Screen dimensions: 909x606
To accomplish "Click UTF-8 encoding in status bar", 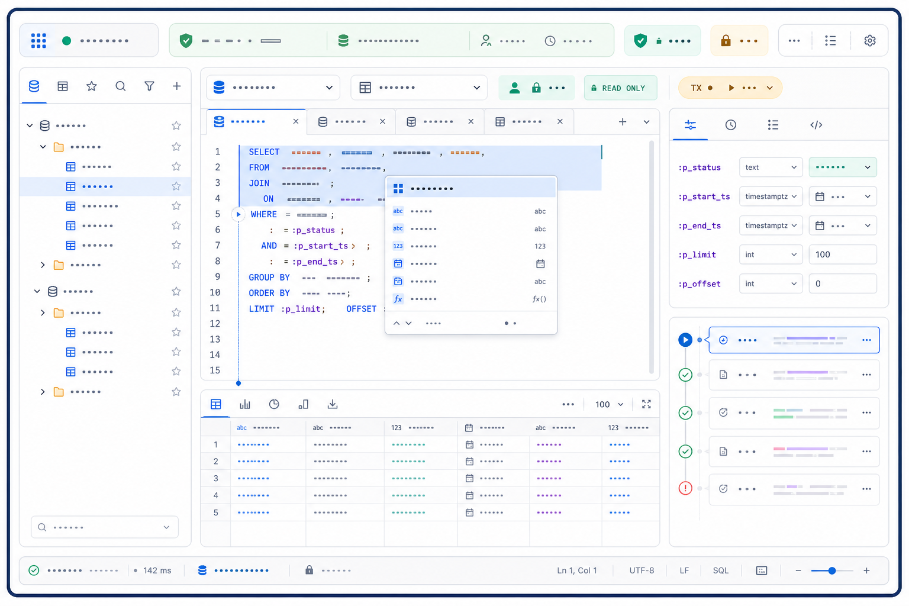I will click(642, 570).
